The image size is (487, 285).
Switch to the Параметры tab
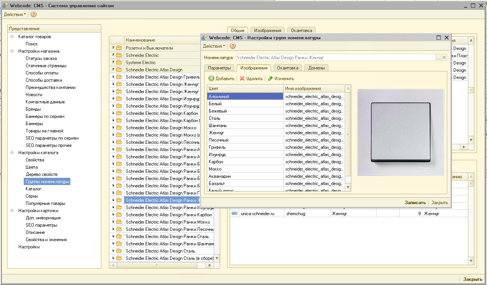click(219, 68)
